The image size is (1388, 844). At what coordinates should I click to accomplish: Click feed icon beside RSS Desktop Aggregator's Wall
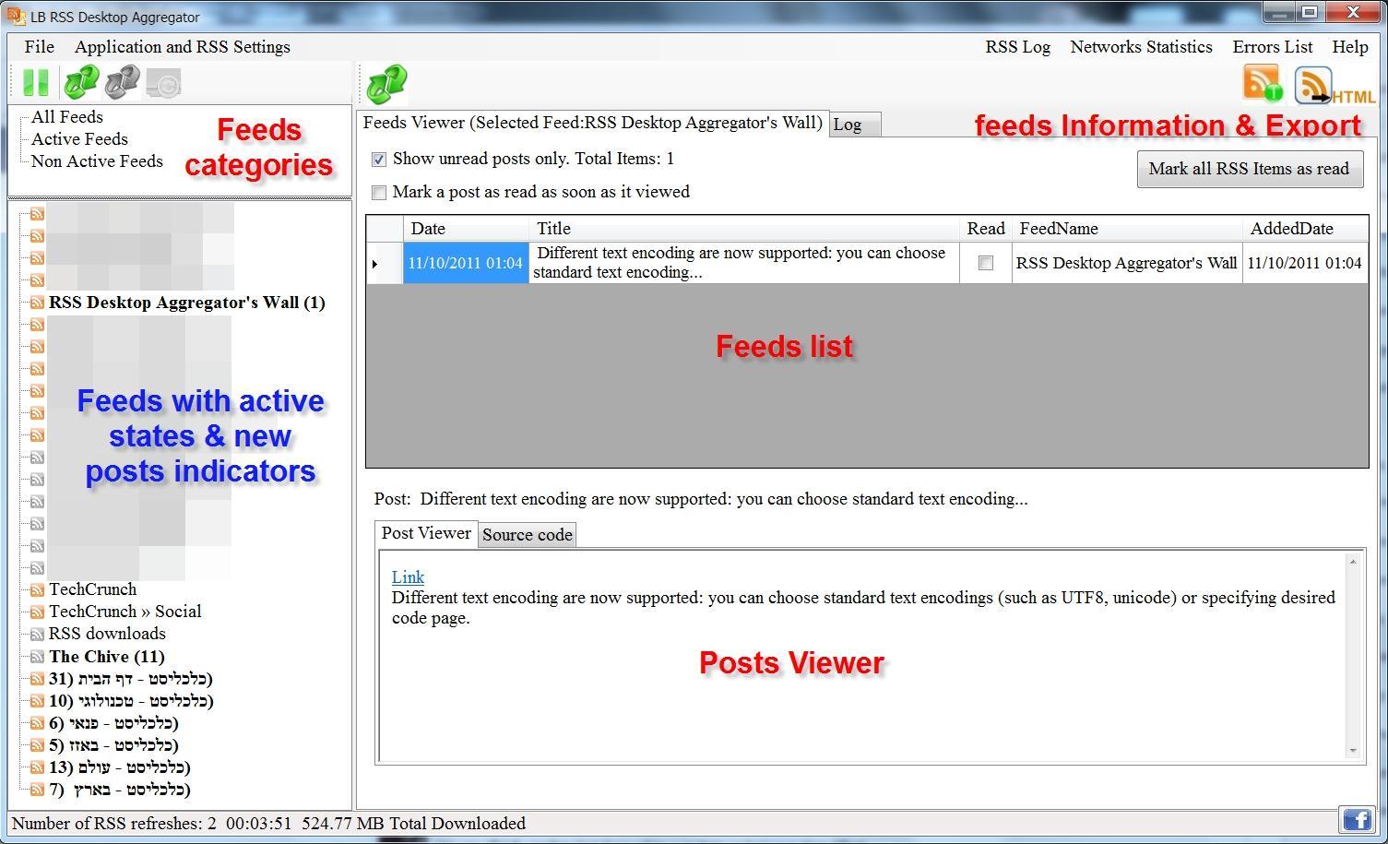(x=37, y=303)
